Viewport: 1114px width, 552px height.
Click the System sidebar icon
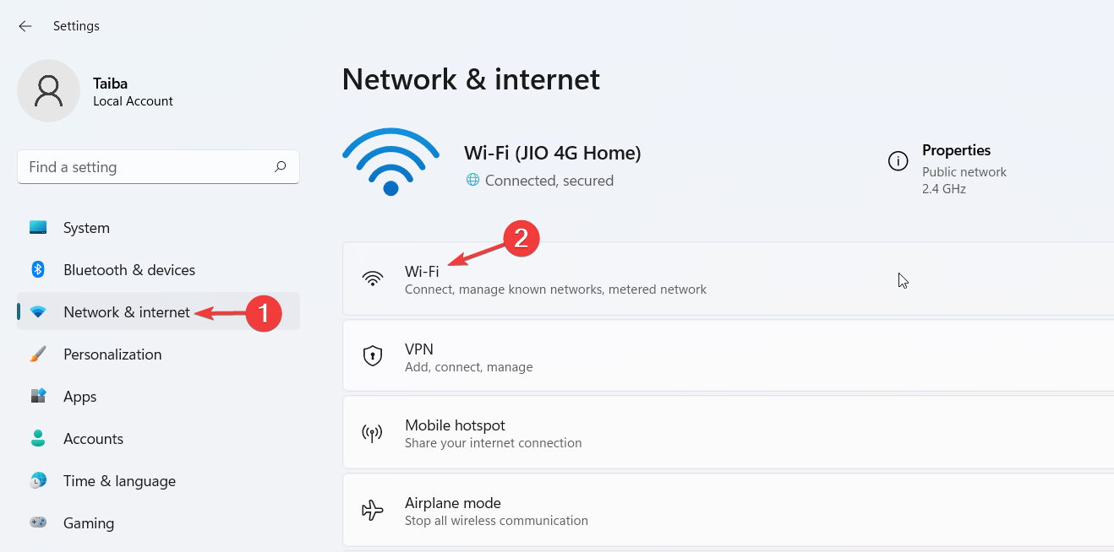[x=38, y=227]
